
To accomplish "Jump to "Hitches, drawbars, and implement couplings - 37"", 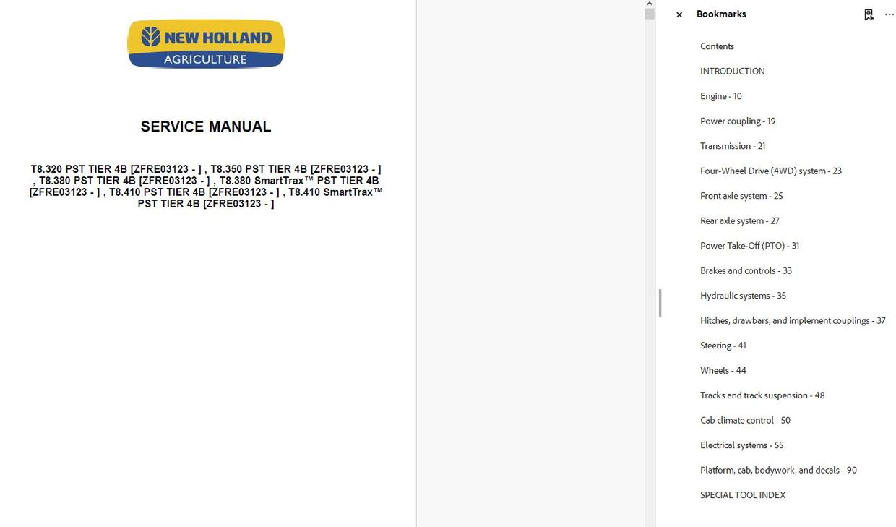I will tap(793, 320).
